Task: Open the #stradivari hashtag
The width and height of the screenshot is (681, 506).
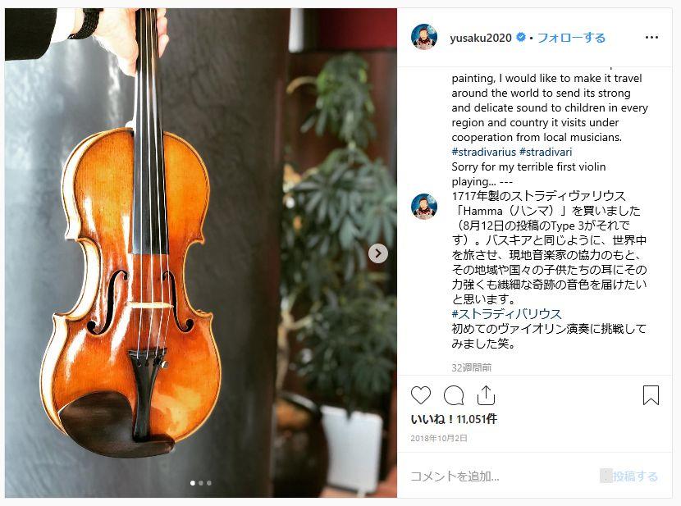Action: point(546,152)
